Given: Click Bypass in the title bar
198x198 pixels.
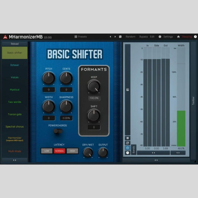Looking at the screenshot, I should click(x=143, y=37).
